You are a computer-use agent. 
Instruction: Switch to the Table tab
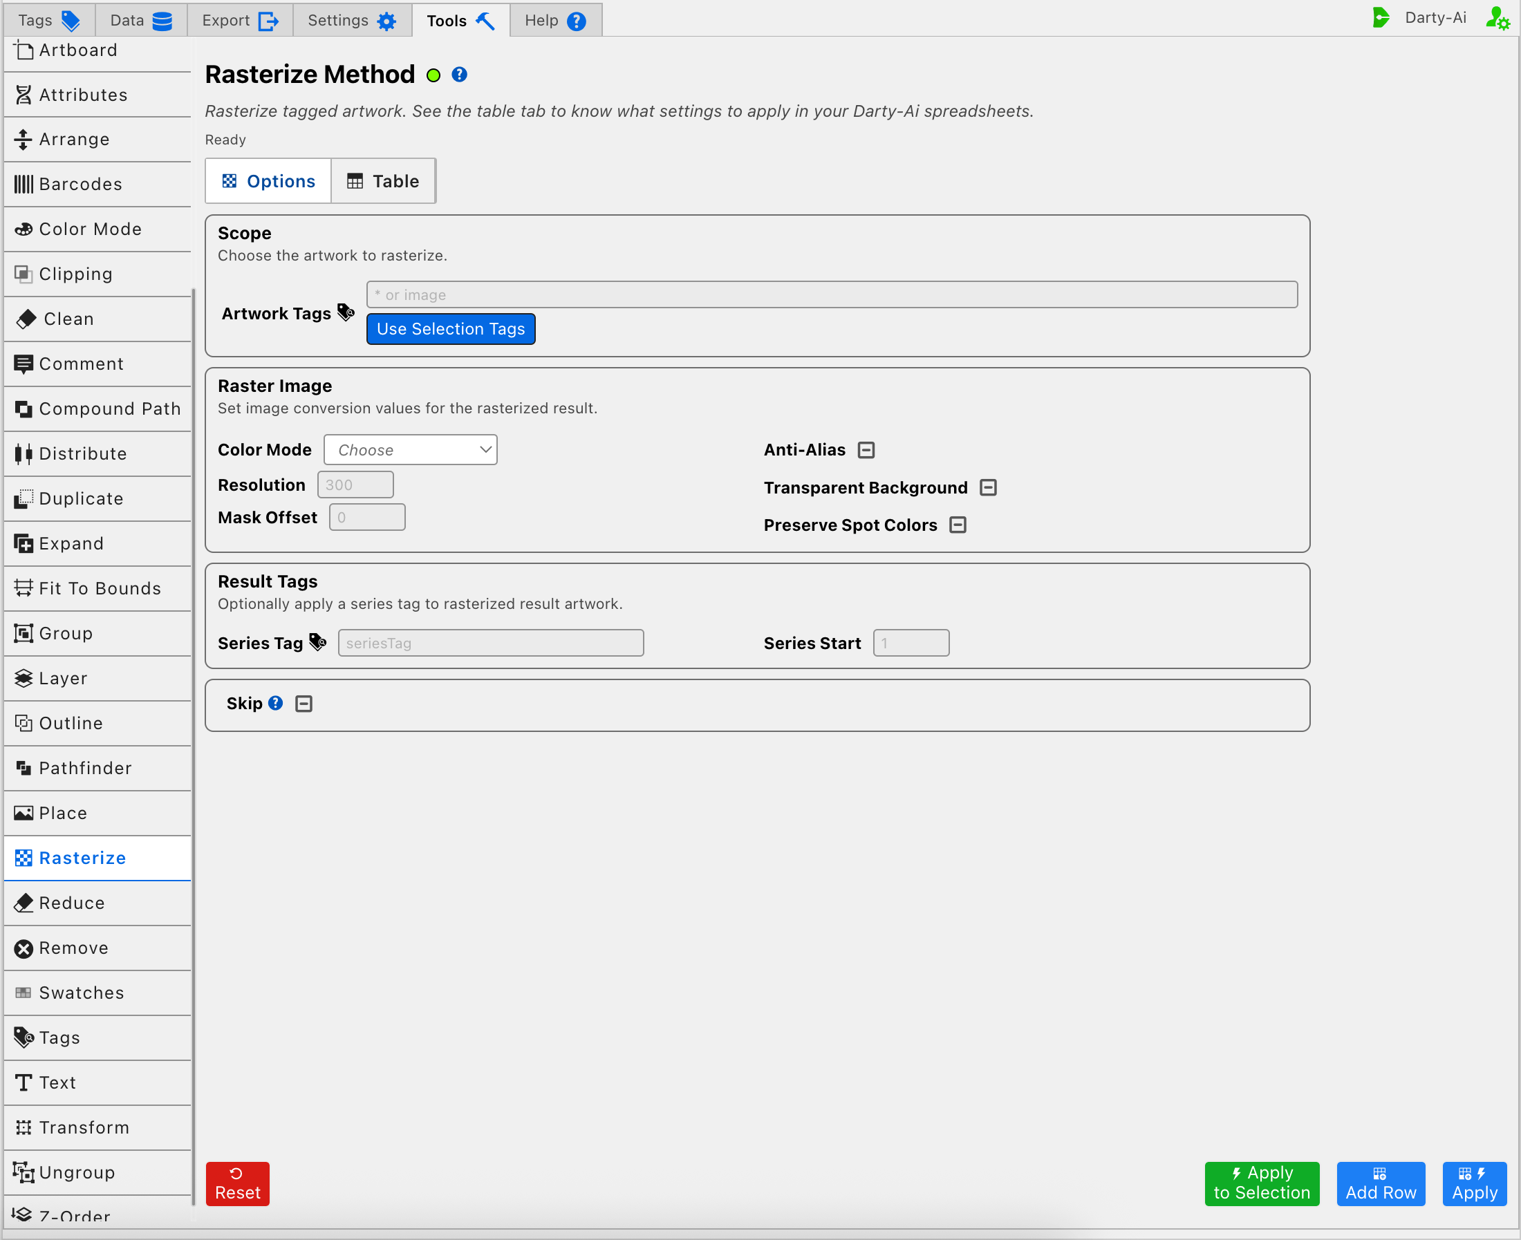click(x=384, y=181)
